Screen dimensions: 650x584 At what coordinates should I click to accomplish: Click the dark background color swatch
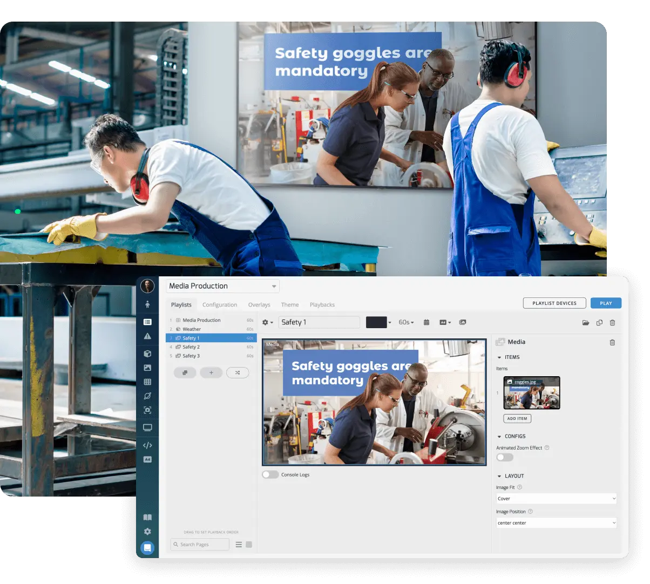(376, 322)
